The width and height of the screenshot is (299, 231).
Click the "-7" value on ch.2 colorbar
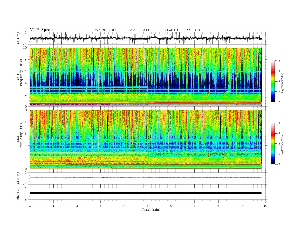point(278,164)
